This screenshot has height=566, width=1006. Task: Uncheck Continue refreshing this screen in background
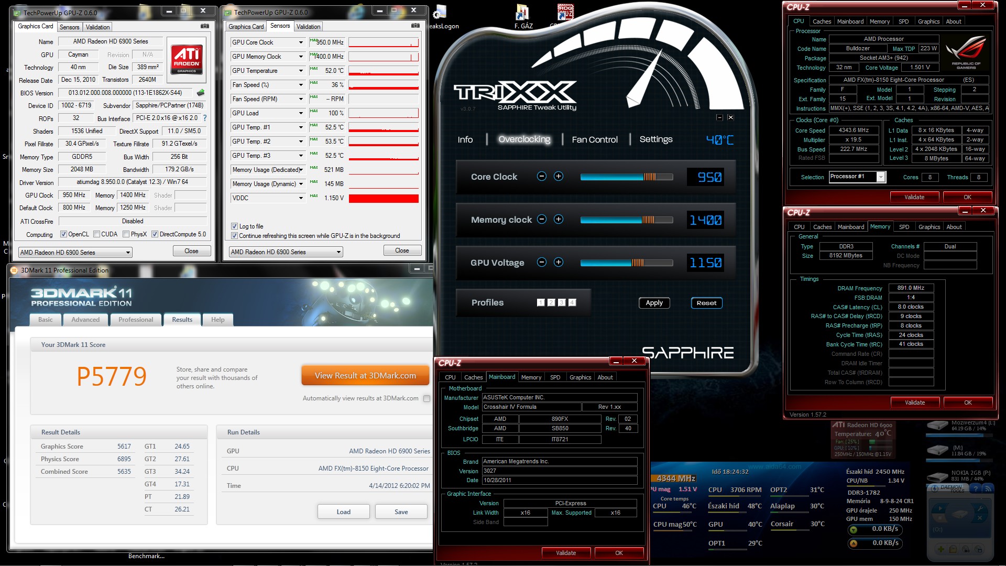click(x=234, y=236)
